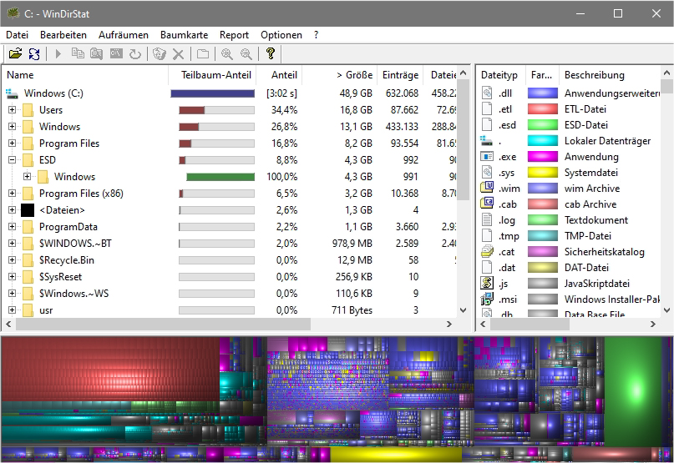Open the Bearbeiten menu
674x463 pixels.
click(63, 35)
